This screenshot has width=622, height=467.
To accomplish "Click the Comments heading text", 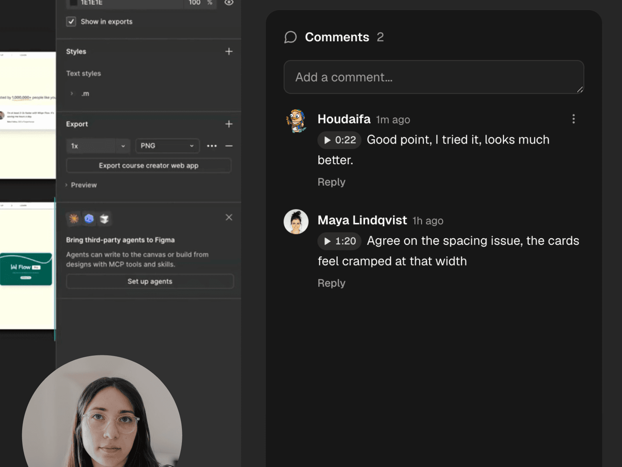I will (x=337, y=37).
